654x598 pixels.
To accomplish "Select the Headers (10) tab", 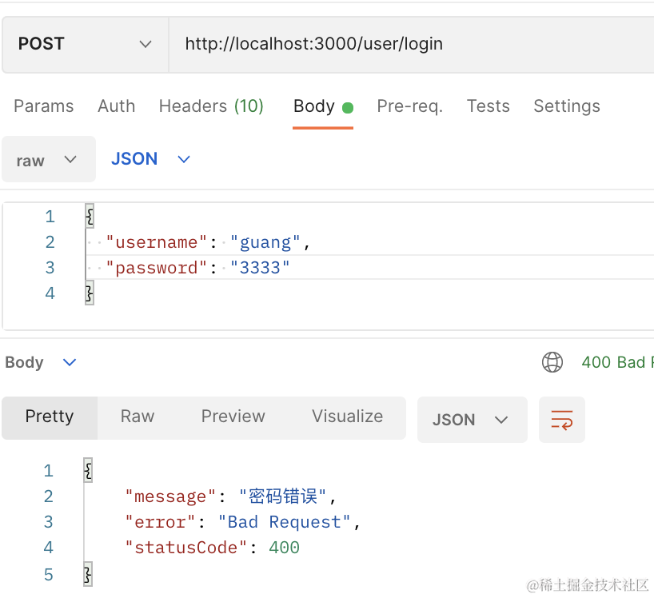I will click(x=211, y=106).
